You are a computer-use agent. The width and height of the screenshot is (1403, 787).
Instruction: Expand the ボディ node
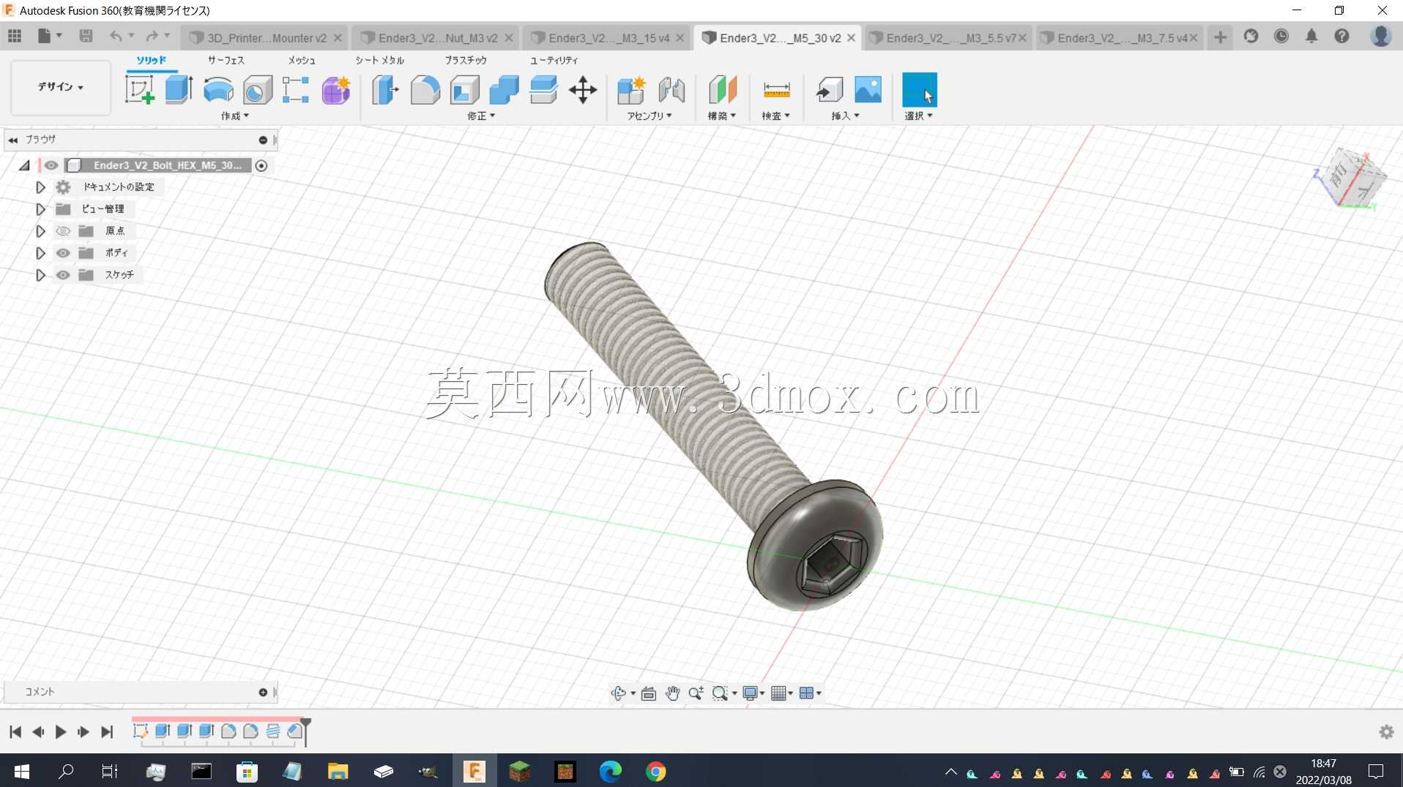pos(40,253)
